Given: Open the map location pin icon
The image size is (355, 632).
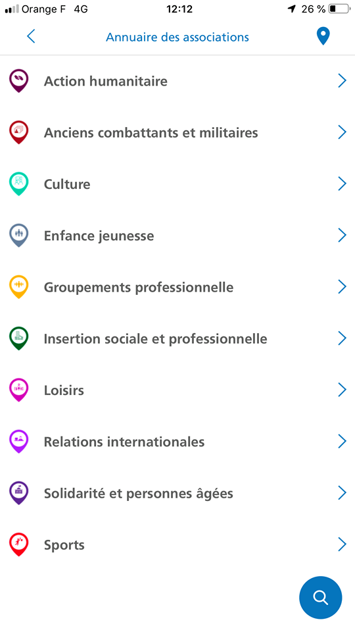Looking at the screenshot, I should 323,37.
